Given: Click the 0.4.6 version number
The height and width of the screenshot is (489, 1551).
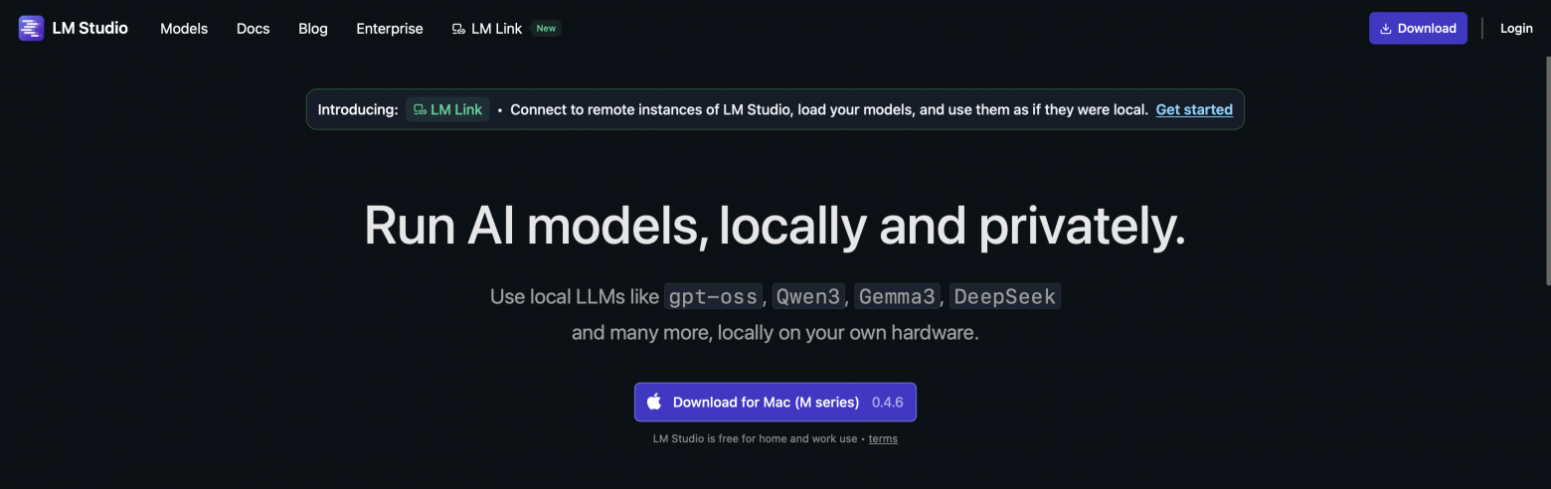Looking at the screenshot, I should 888,403.
